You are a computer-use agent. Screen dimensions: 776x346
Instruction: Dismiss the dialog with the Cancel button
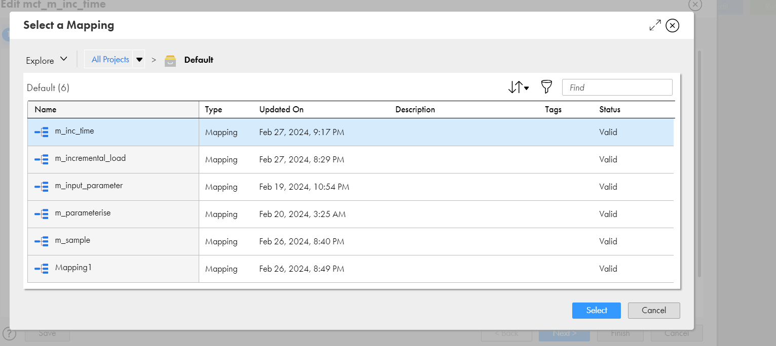click(x=654, y=311)
